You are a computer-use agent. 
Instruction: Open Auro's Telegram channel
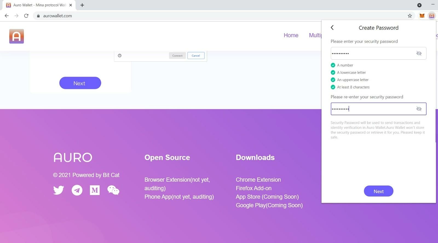point(77,190)
